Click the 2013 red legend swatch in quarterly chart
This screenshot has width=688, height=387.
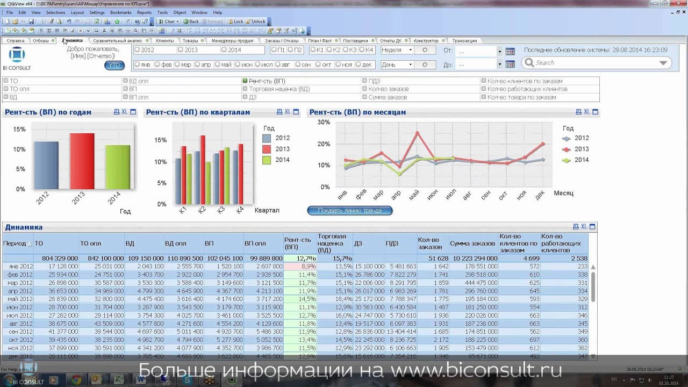point(267,149)
